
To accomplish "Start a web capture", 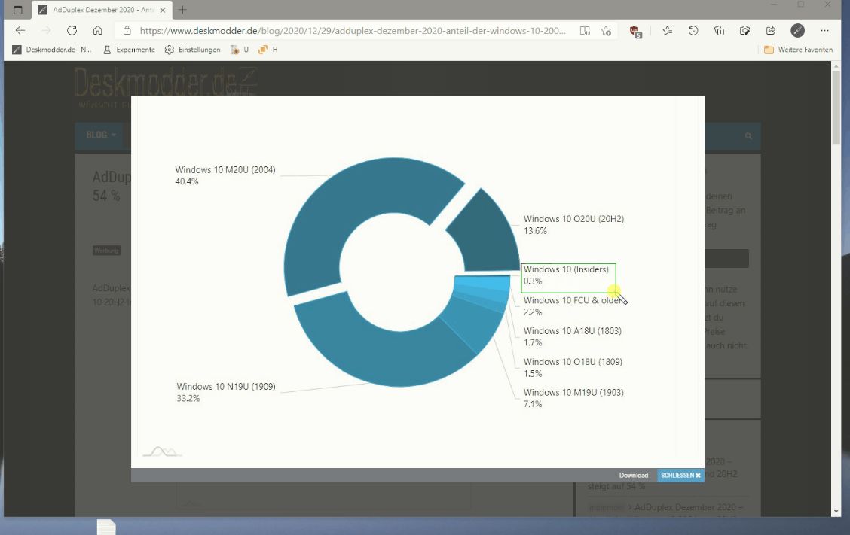I will pos(745,31).
